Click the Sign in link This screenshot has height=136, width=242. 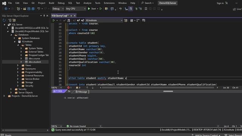point(220,3)
